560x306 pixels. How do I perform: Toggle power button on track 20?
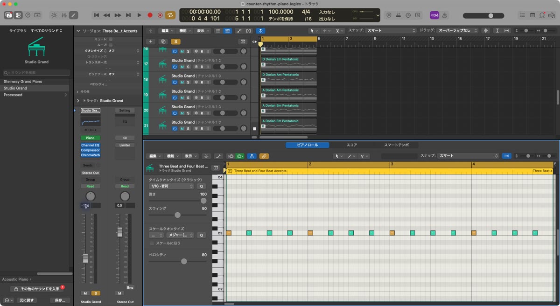click(175, 113)
